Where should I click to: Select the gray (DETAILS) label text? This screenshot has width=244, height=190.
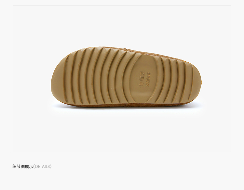42,166
